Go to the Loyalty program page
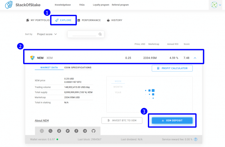The image size is (225, 147). coord(101,5)
